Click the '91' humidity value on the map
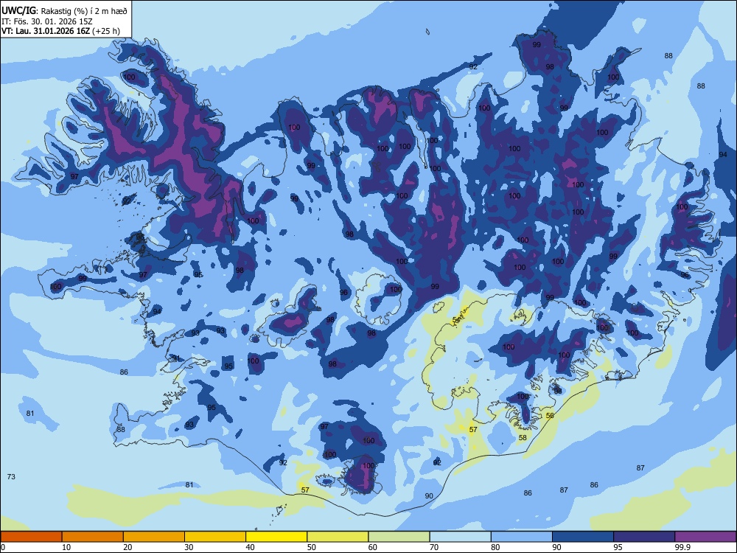The image size is (737, 553). click(176, 358)
